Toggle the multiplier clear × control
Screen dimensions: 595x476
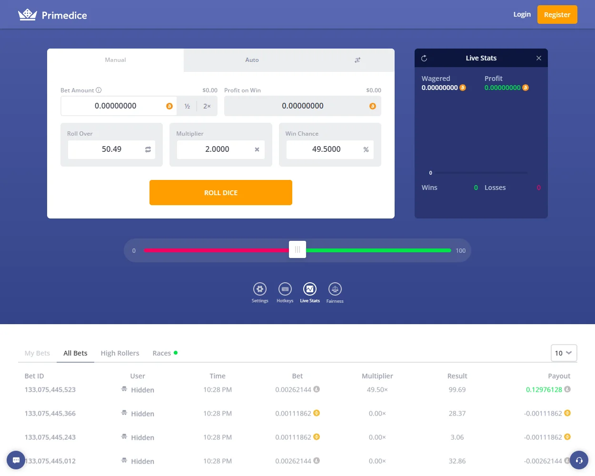258,149
